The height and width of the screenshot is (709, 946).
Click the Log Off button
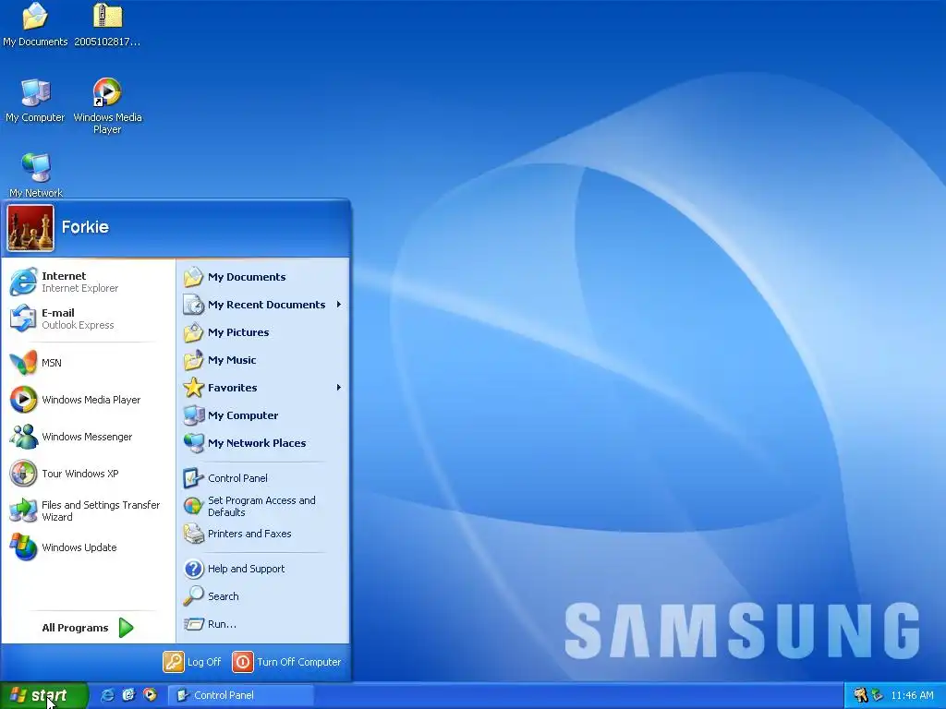pyautogui.click(x=192, y=662)
